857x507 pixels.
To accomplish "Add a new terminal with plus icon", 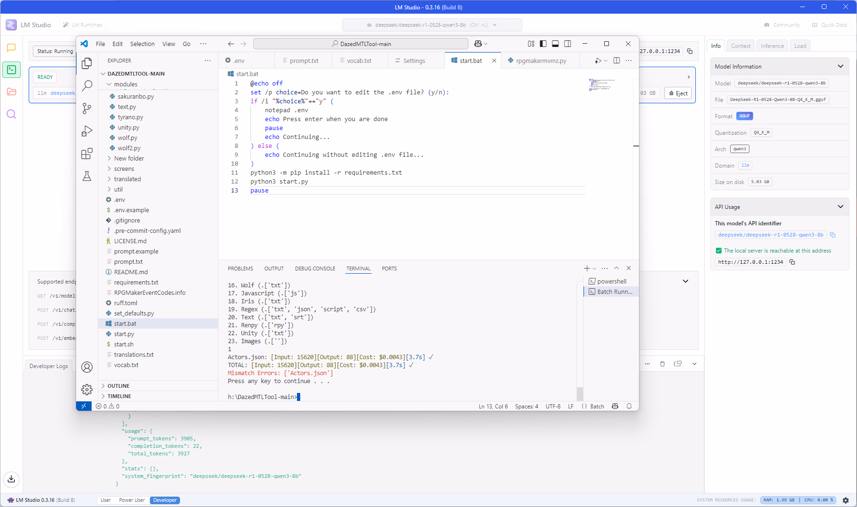I will (587, 269).
